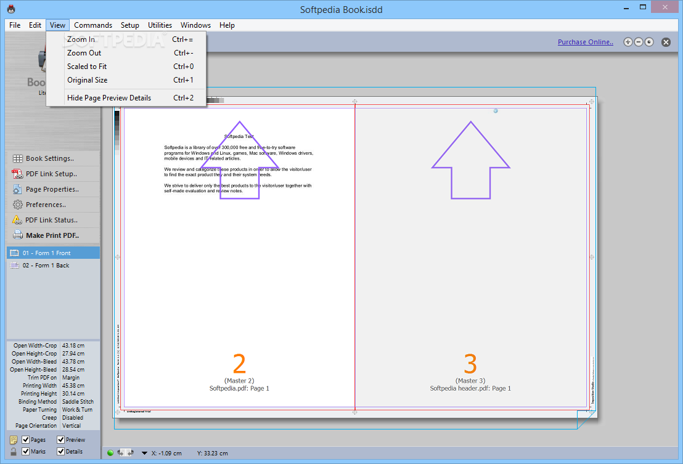This screenshot has width=683, height=464.
Task: Click the Open Width-Crop value 43.18 cm
Action: [73, 346]
